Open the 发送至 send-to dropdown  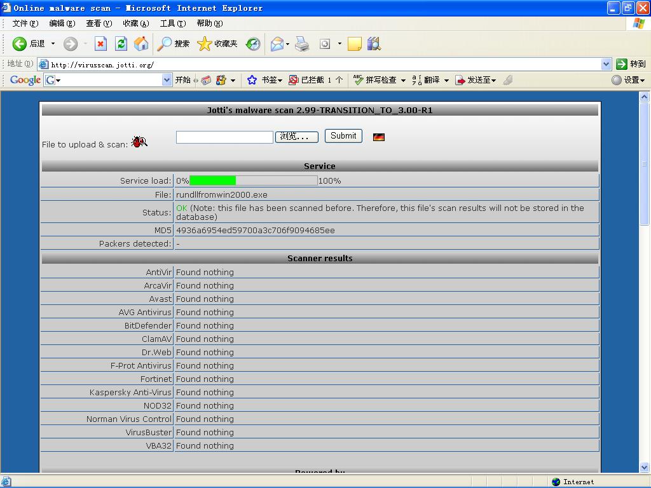(x=476, y=79)
